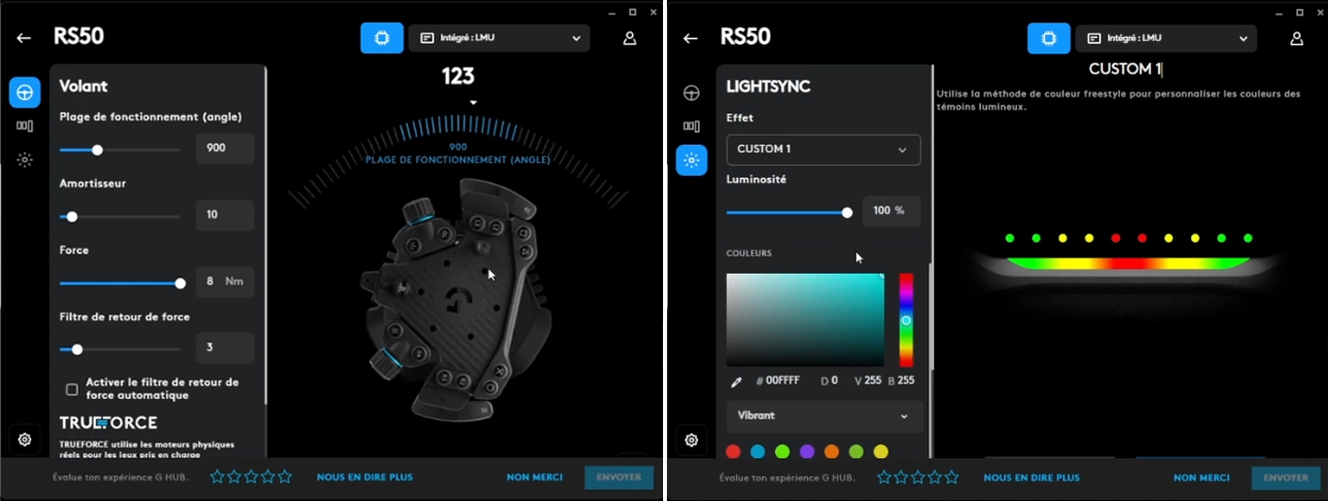Open the Vibrant color palette dropdown
Viewport: 1328px width, 501px height.
coord(823,416)
